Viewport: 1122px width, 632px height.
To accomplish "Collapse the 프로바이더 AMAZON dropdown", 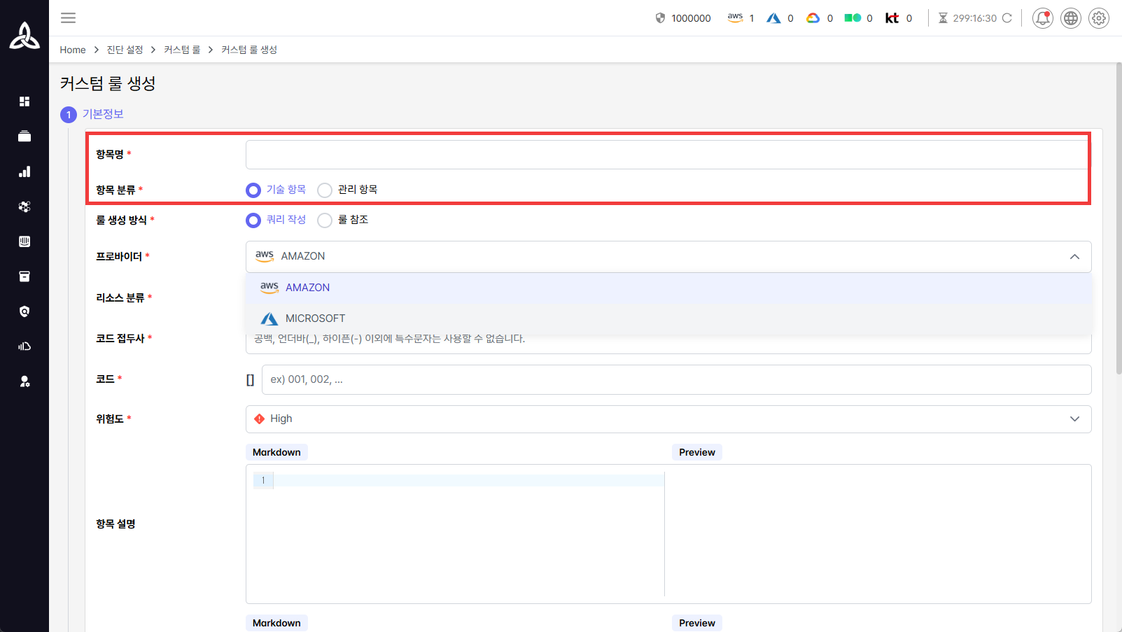I will (x=1074, y=257).
